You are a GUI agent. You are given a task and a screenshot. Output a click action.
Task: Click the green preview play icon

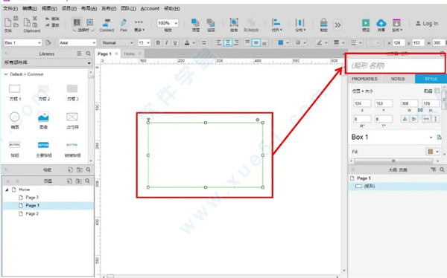coord(366,23)
